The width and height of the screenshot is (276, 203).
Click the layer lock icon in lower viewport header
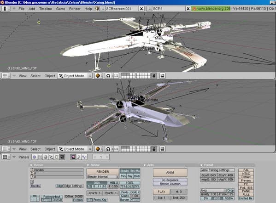pyautogui.click(x=154, y=149)
